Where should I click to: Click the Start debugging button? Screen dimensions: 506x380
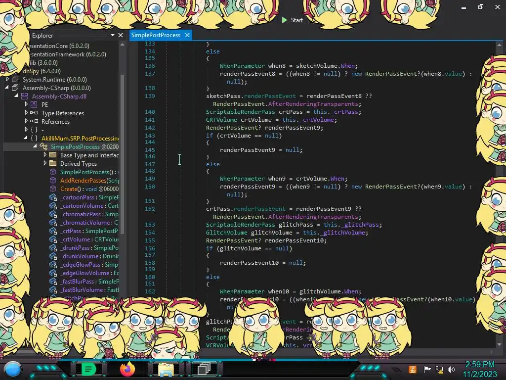pyautogui.click(x=293, y=20)
